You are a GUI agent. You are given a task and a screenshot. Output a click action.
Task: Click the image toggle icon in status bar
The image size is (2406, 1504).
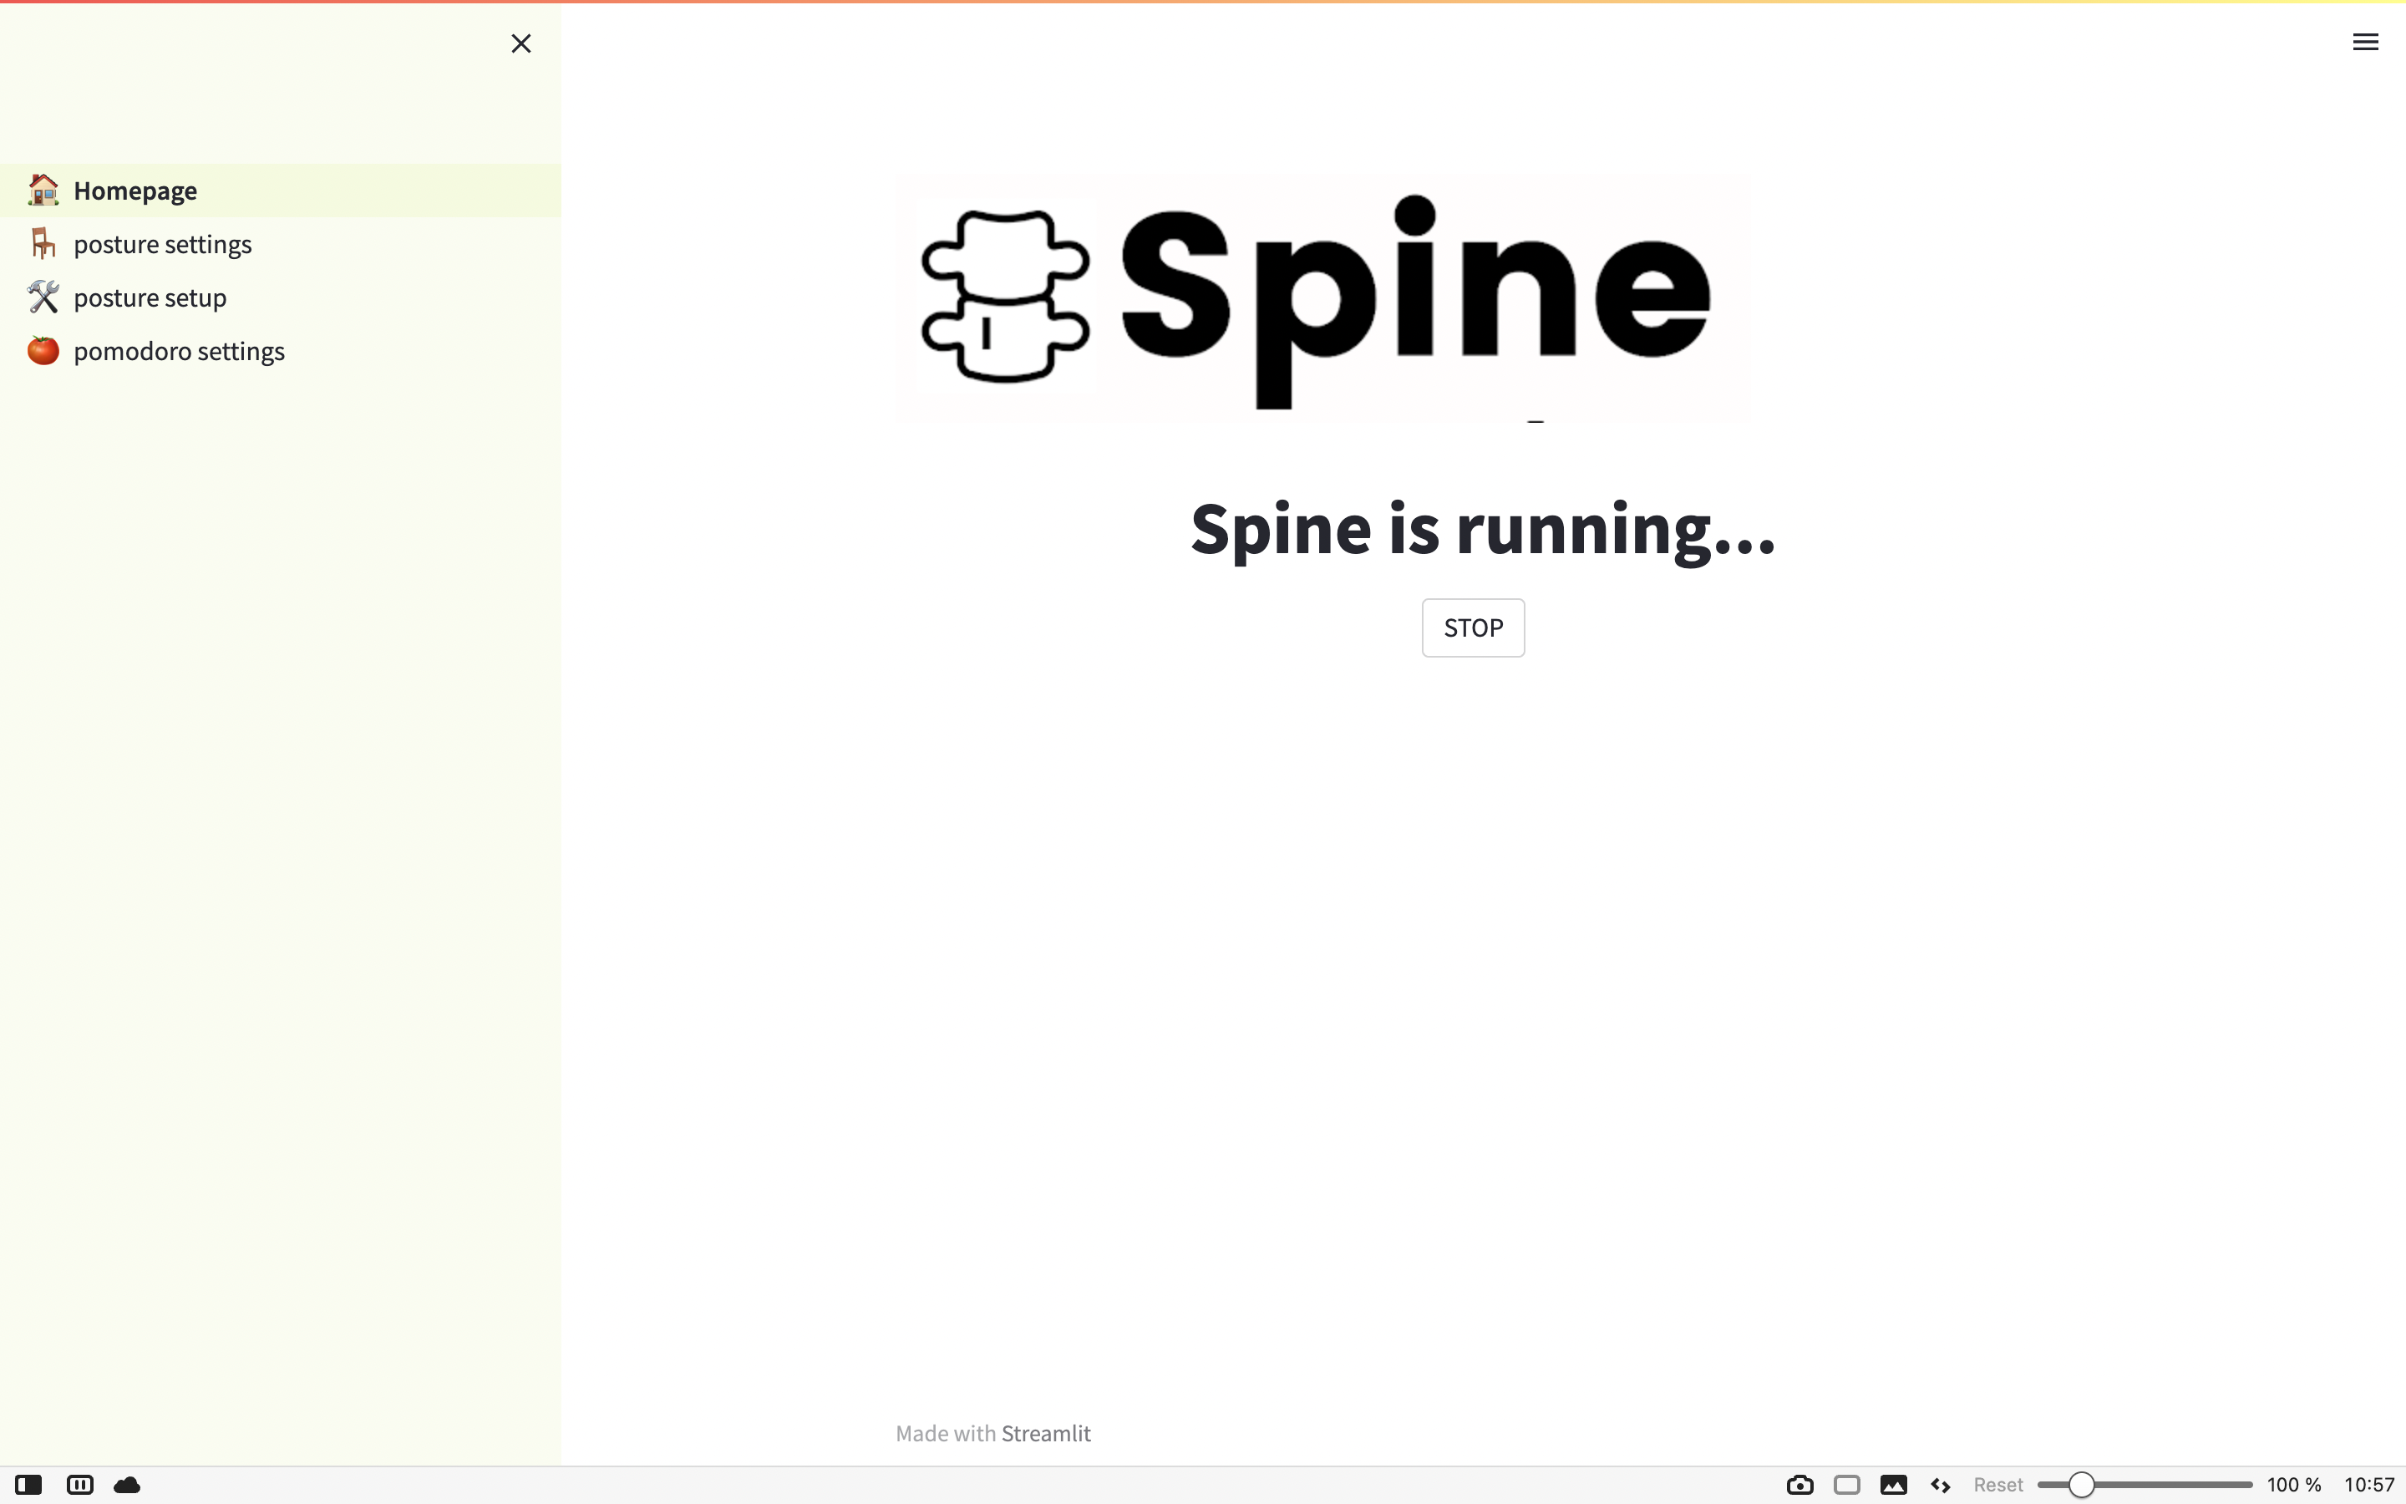[x=1893, y=1485]
